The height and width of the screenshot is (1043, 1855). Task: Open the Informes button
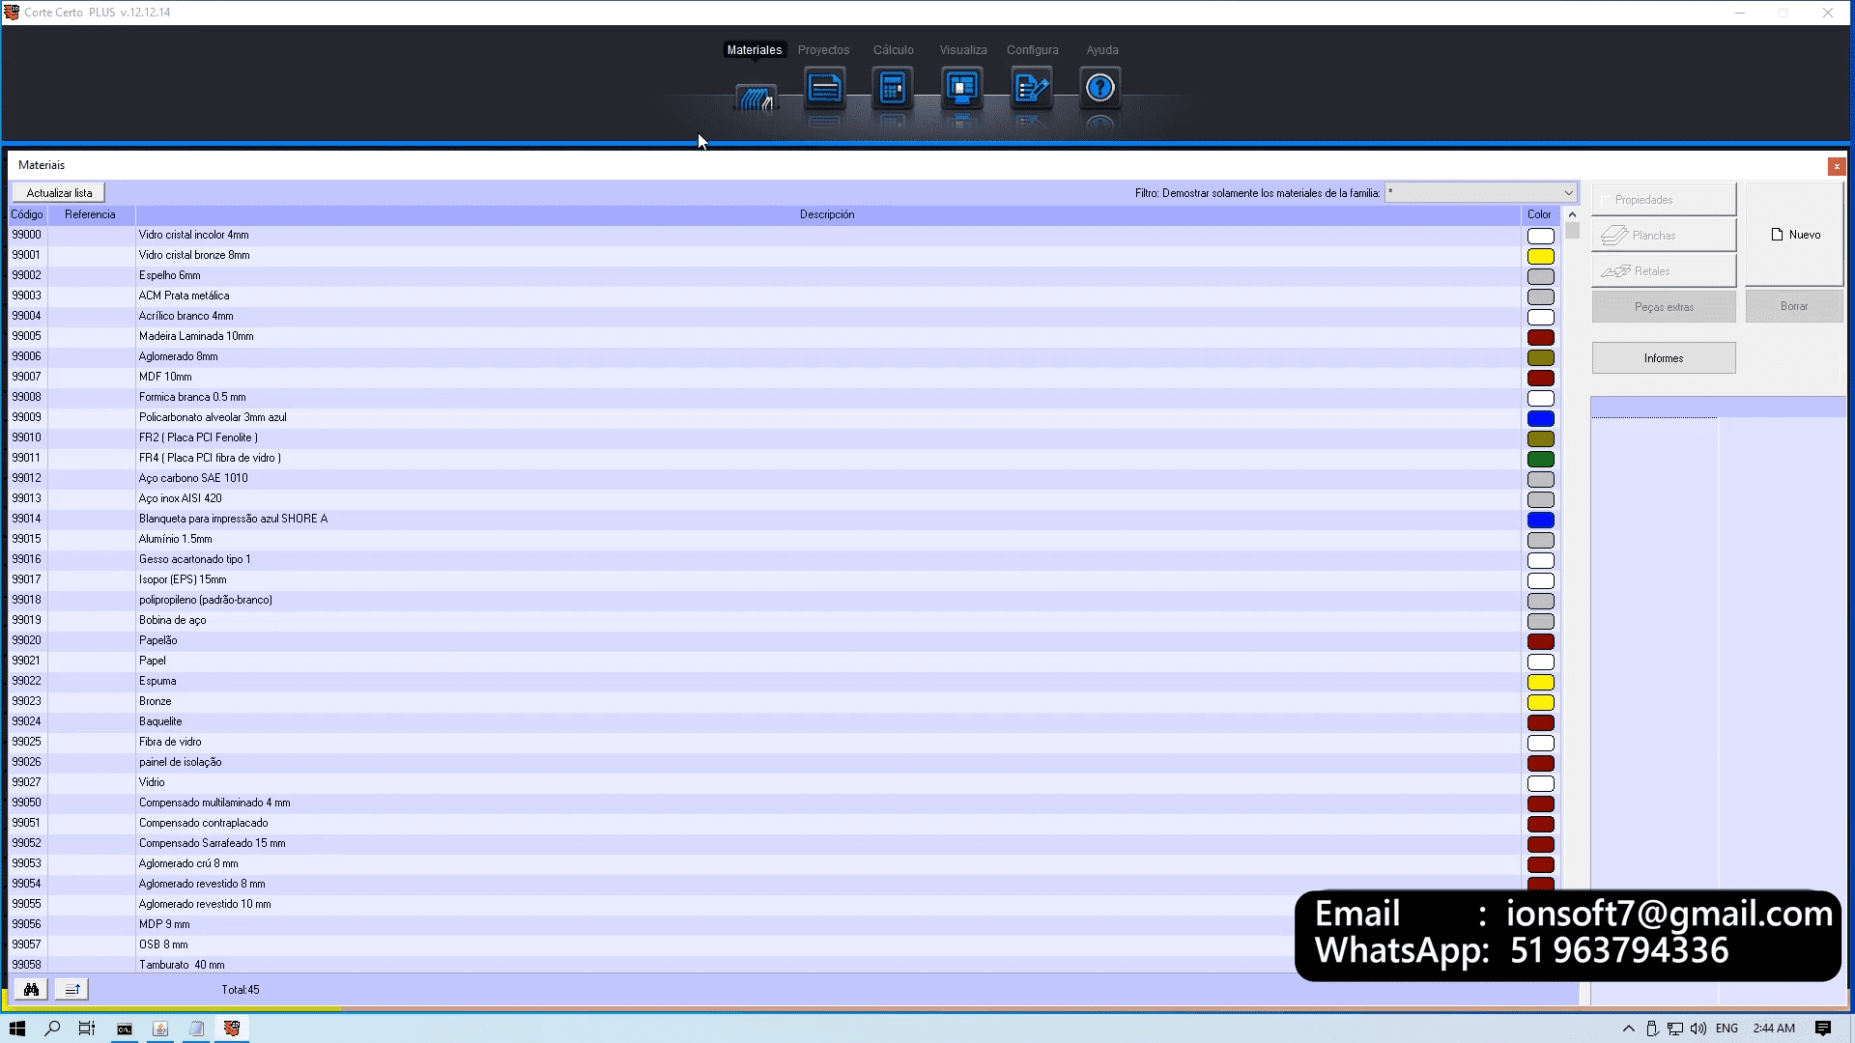click(1663, 358)
